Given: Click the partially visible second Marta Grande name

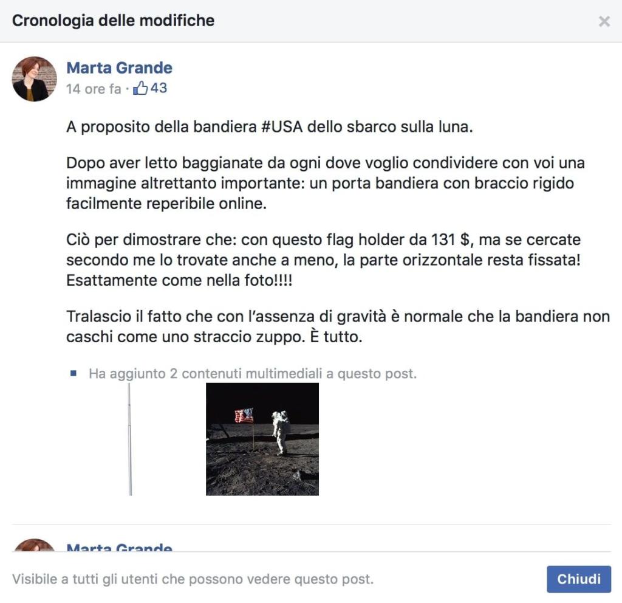Looking at the screenshot, I should [x=120, y=546].
